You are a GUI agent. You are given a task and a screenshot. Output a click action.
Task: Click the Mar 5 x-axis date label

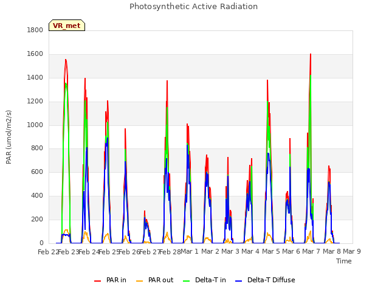(x=271, y=251)
